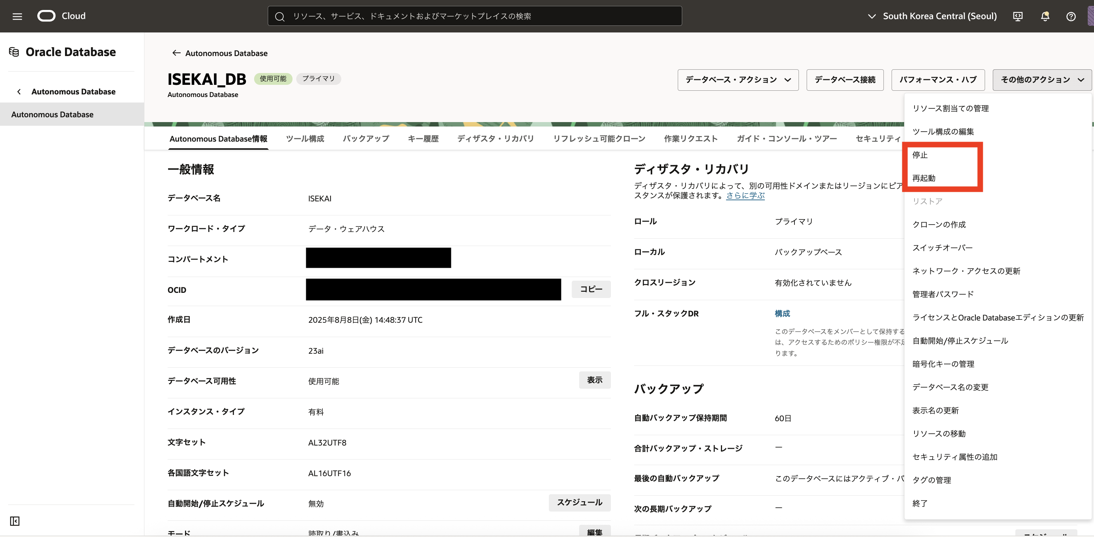Viewport: 1094px width, 537px height.
Task: Select 再起動 from the actions menu
Action: point(924,178)
